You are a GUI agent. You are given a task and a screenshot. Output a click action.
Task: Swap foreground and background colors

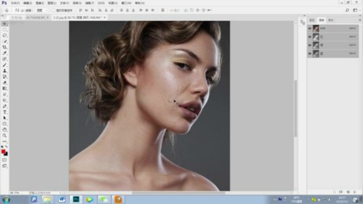tap(7, 147)
